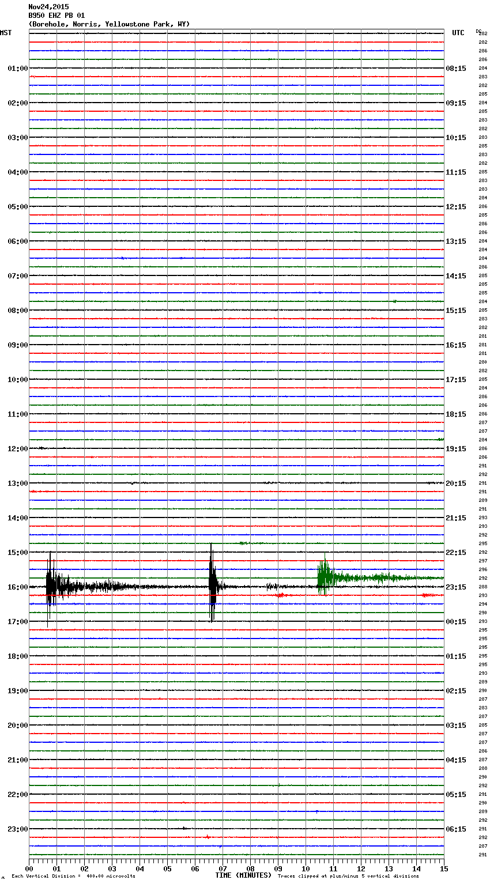490x884 pixels.
Task: Select the 23:00 MST time label
Action: click(x=18, y=829)
